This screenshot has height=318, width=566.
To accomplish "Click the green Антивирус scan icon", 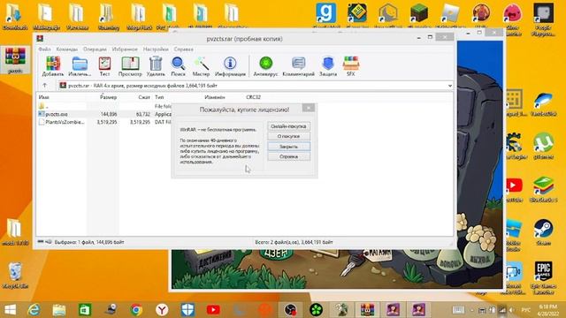I will 265,66.
